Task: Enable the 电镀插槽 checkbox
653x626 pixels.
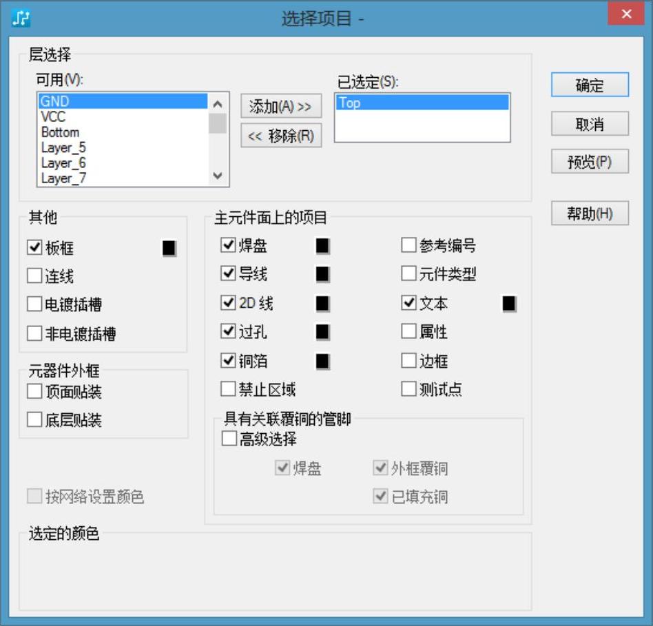Action: 34,304
